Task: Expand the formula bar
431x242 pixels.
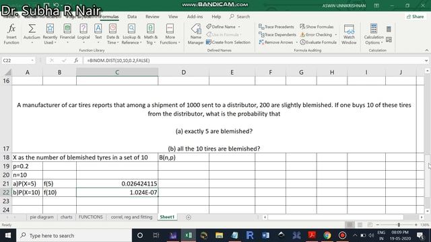Action: pyautogui.click(x=426, y=61)
